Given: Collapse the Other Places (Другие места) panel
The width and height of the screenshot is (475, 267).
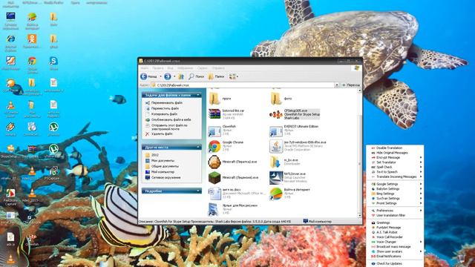Looking at the screenshot, I should (x=198, y=147).
